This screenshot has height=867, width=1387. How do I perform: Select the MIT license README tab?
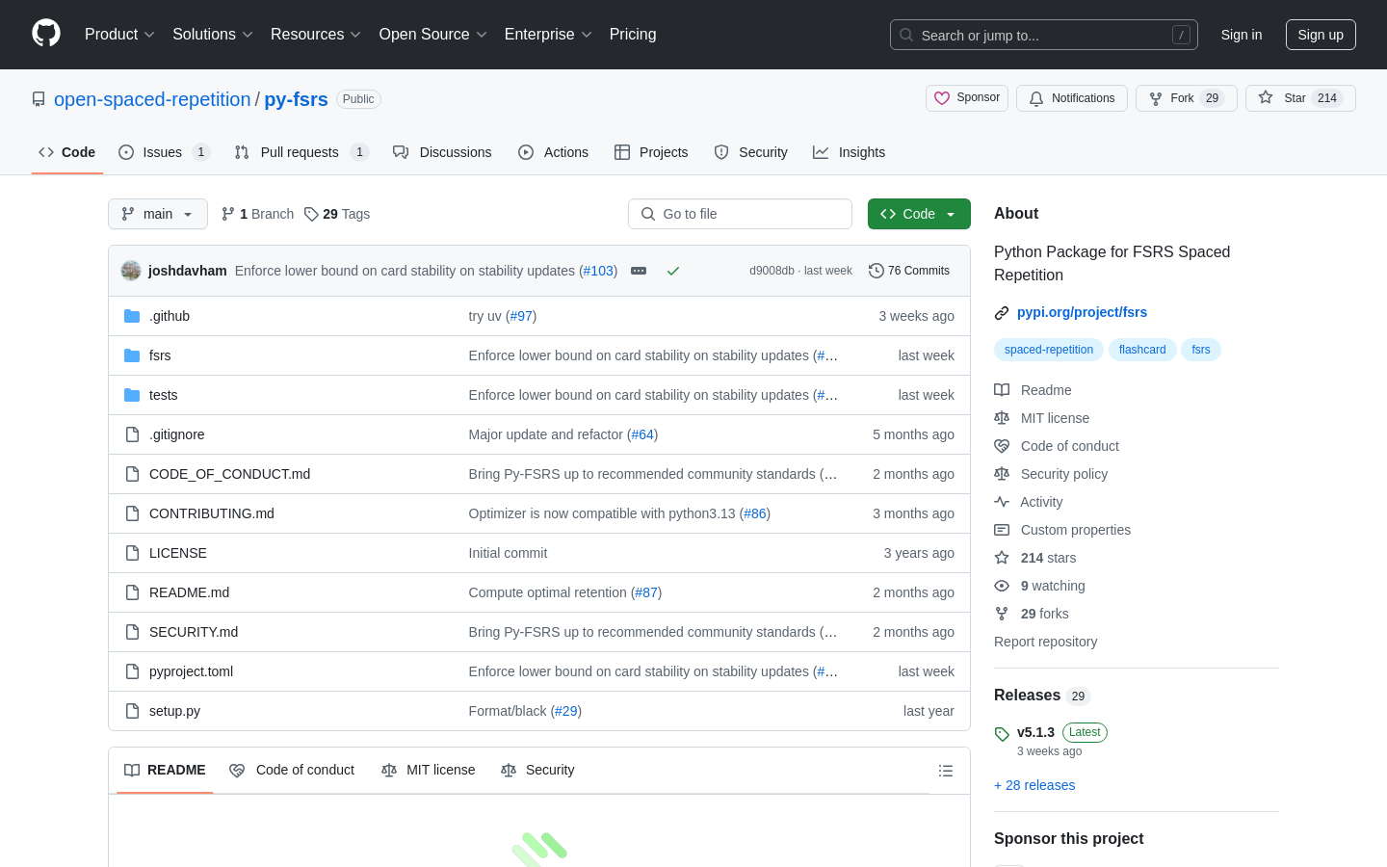pyautogui.click(x=429, y=770)
